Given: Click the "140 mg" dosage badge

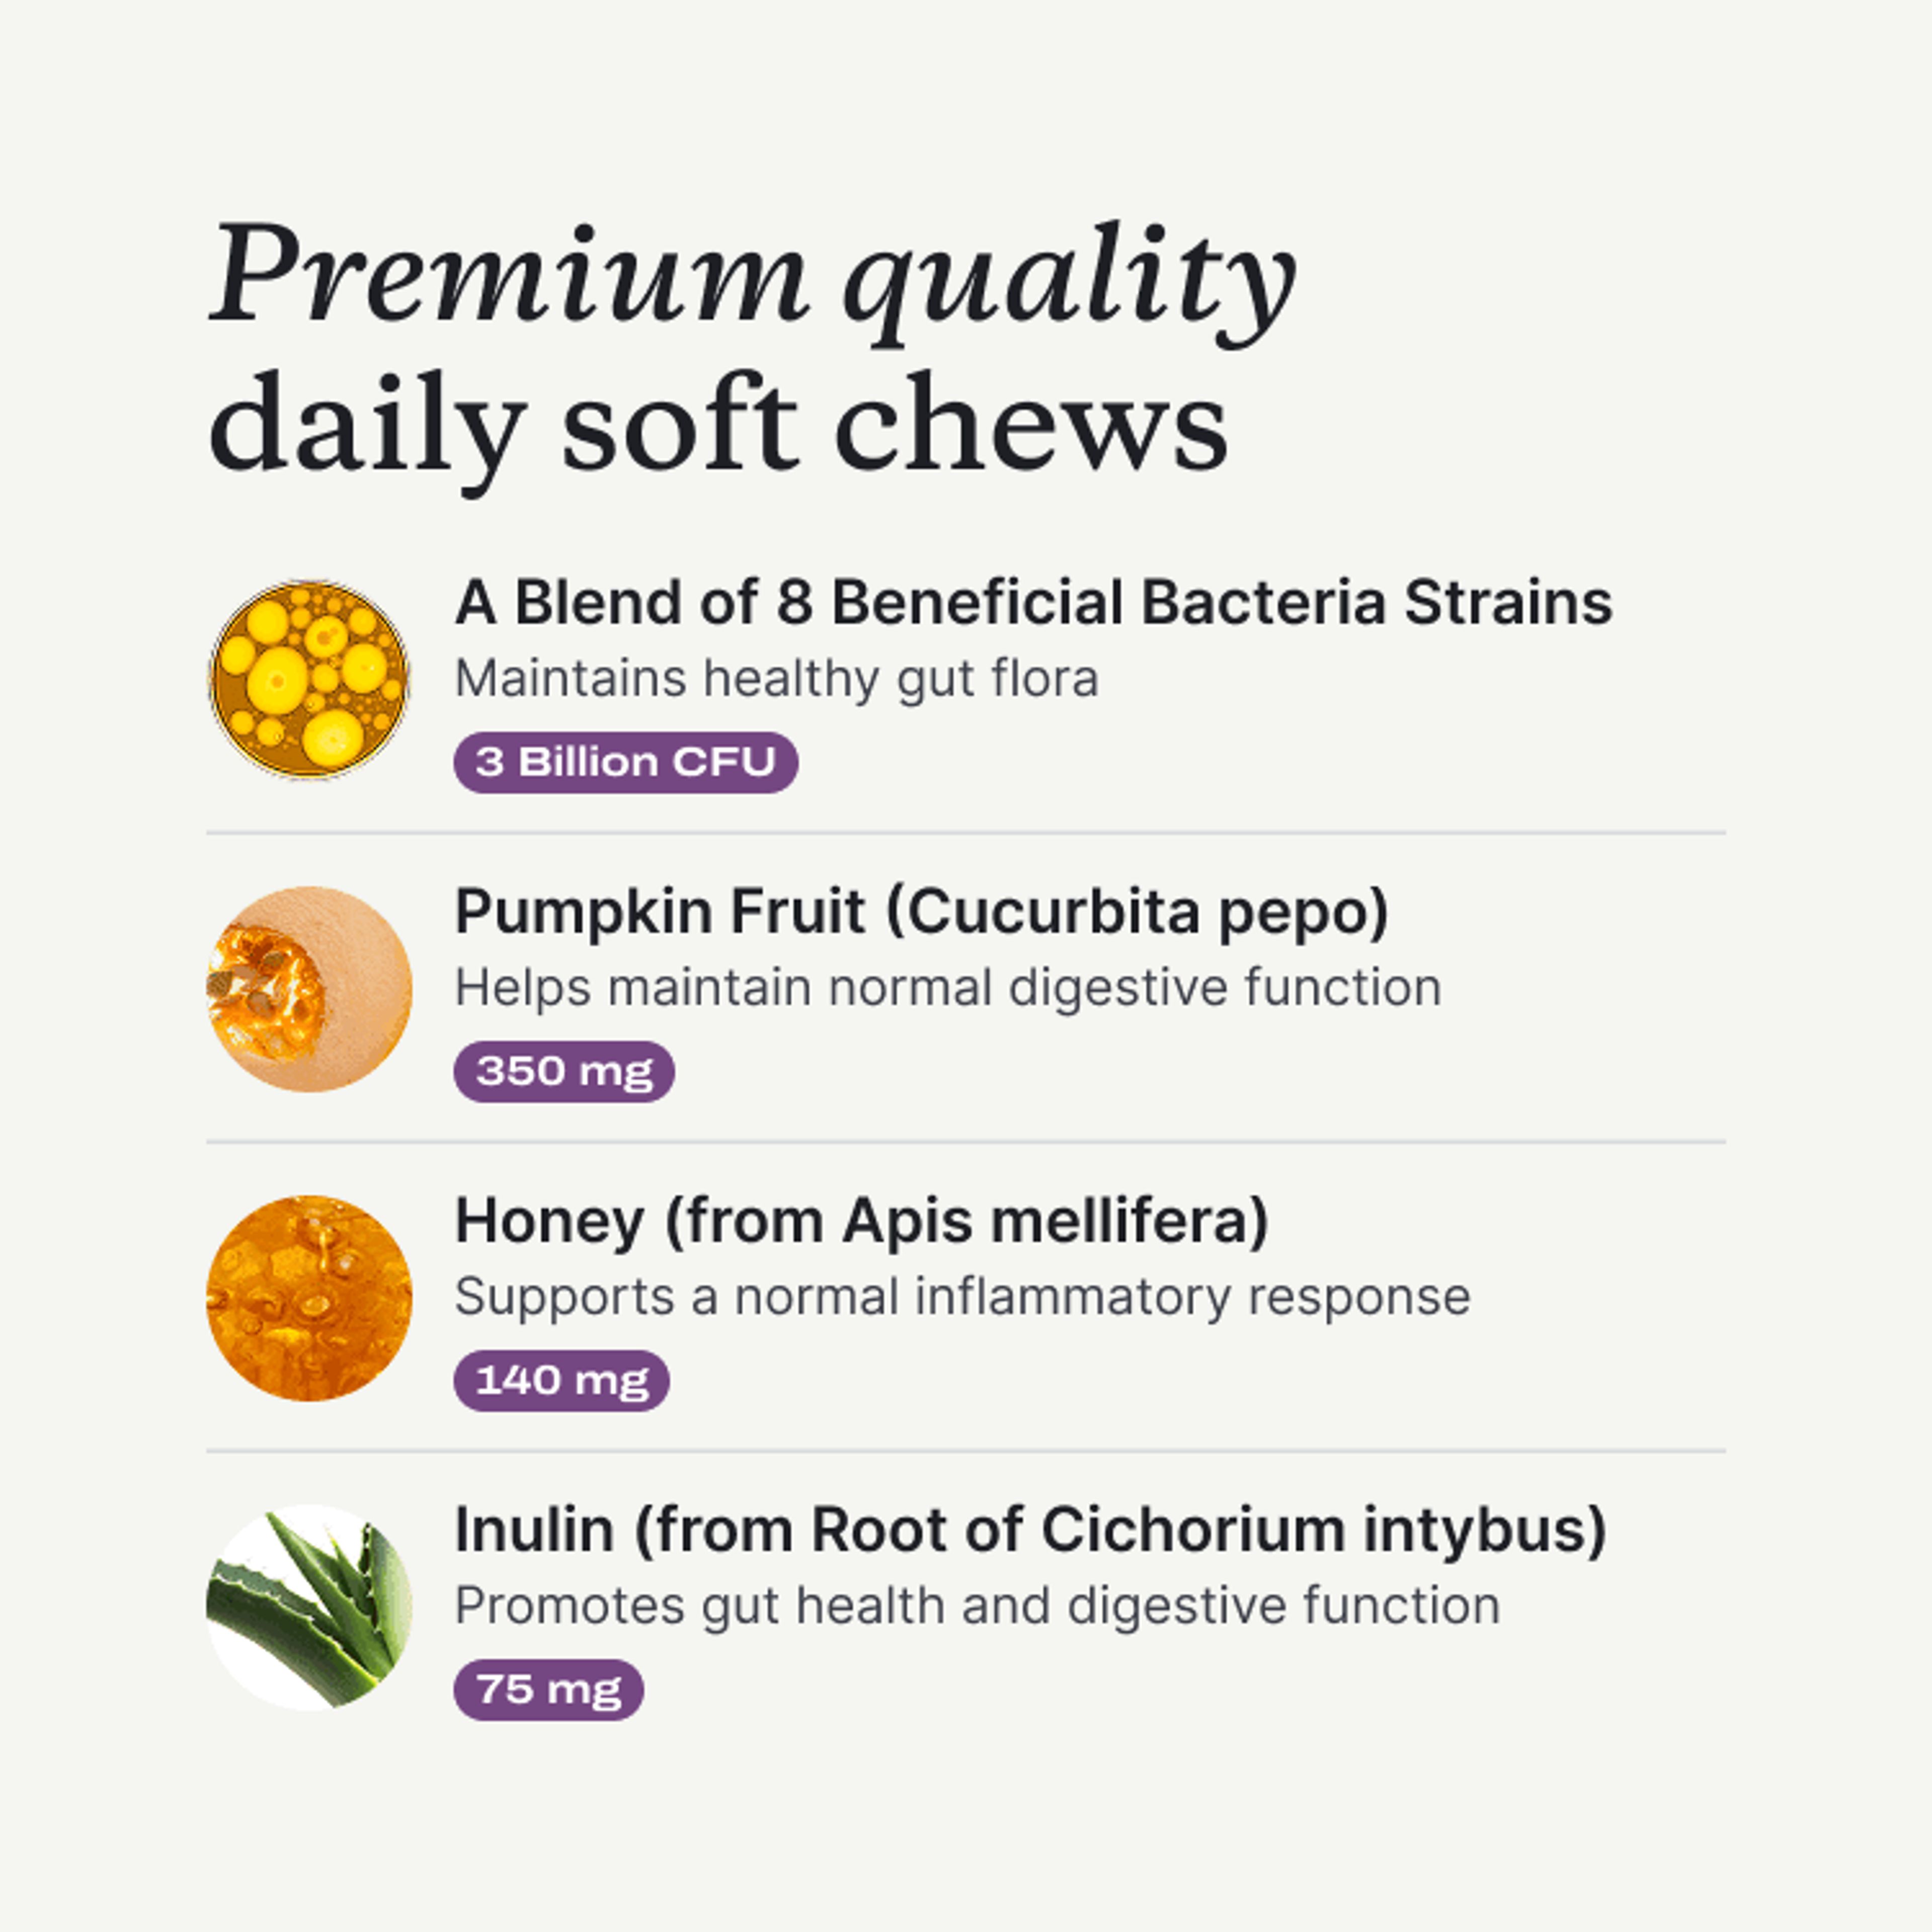Looking at the screenshot, I should (561, 1380).
